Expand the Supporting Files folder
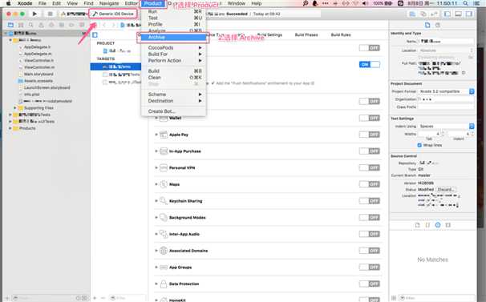Screen dimensions: 486x302 pos(14,108)
